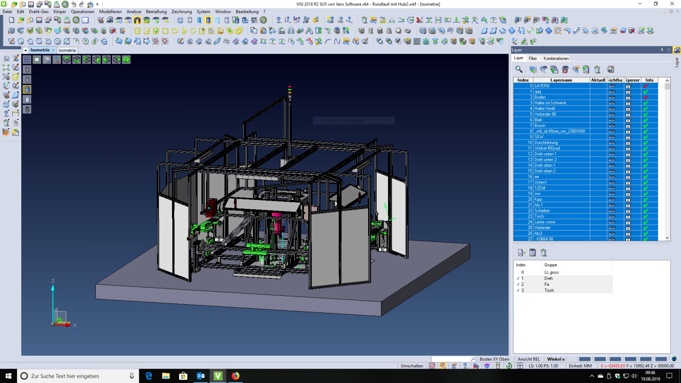Click the Index column header in the layer table
The width and height of the screenshot is (681, 383).
(523, 80)
